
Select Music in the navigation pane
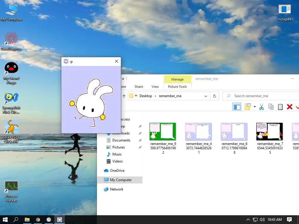117,154
